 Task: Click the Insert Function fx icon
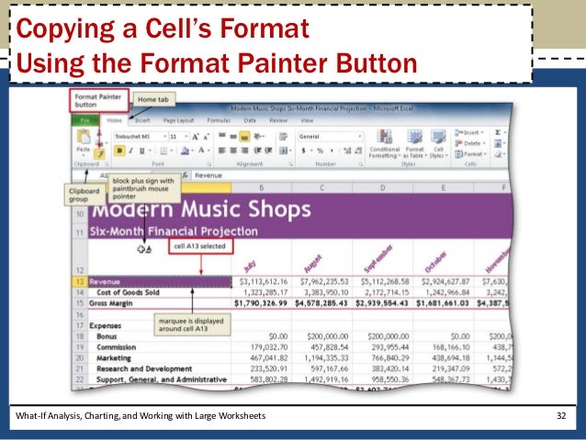(186, 175)
